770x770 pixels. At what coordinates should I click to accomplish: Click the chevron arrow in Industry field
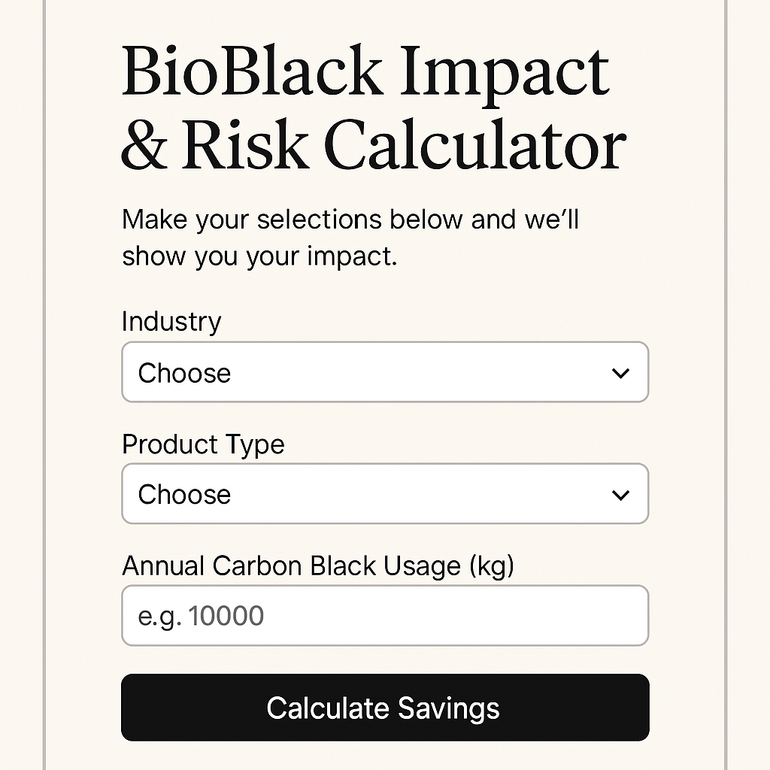(x=620, y=373)
